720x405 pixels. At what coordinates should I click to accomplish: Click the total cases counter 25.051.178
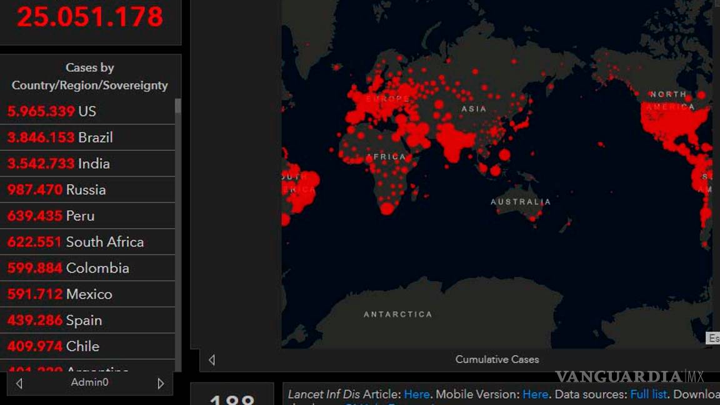tap(90, 17)
